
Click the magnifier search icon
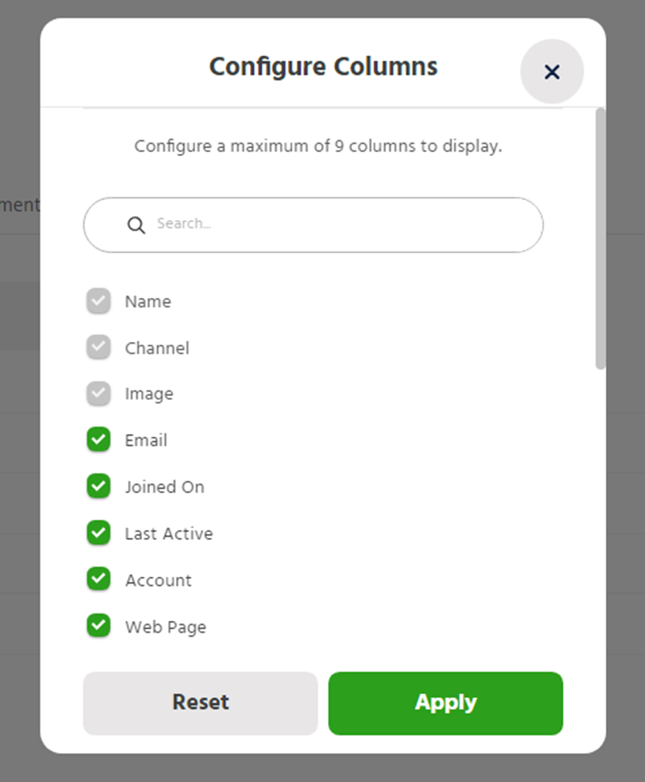[x=136, y=225]
